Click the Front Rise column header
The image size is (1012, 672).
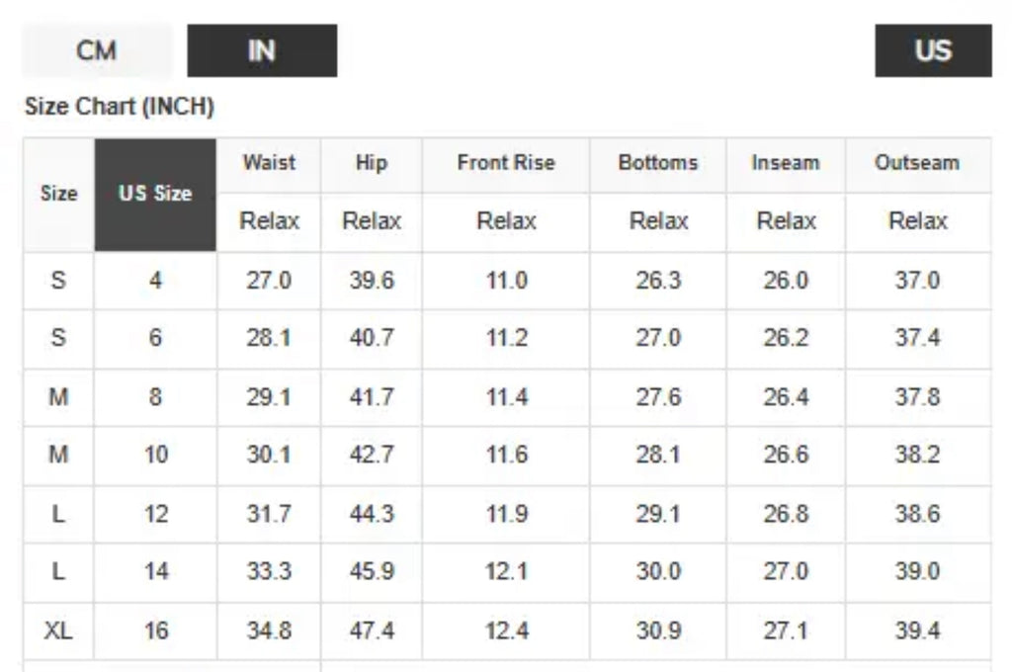click(506, 163)
